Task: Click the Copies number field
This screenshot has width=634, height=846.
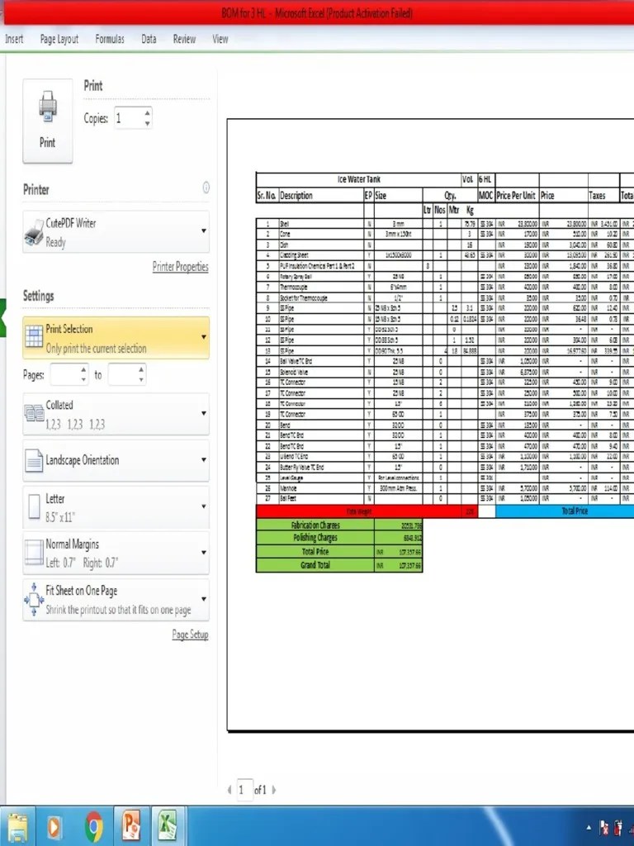Action: pos(128,118)
